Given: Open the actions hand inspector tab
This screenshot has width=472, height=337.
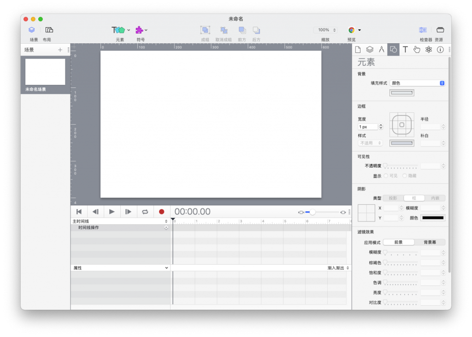Looking at the screenshot, I should pos(417,50).
